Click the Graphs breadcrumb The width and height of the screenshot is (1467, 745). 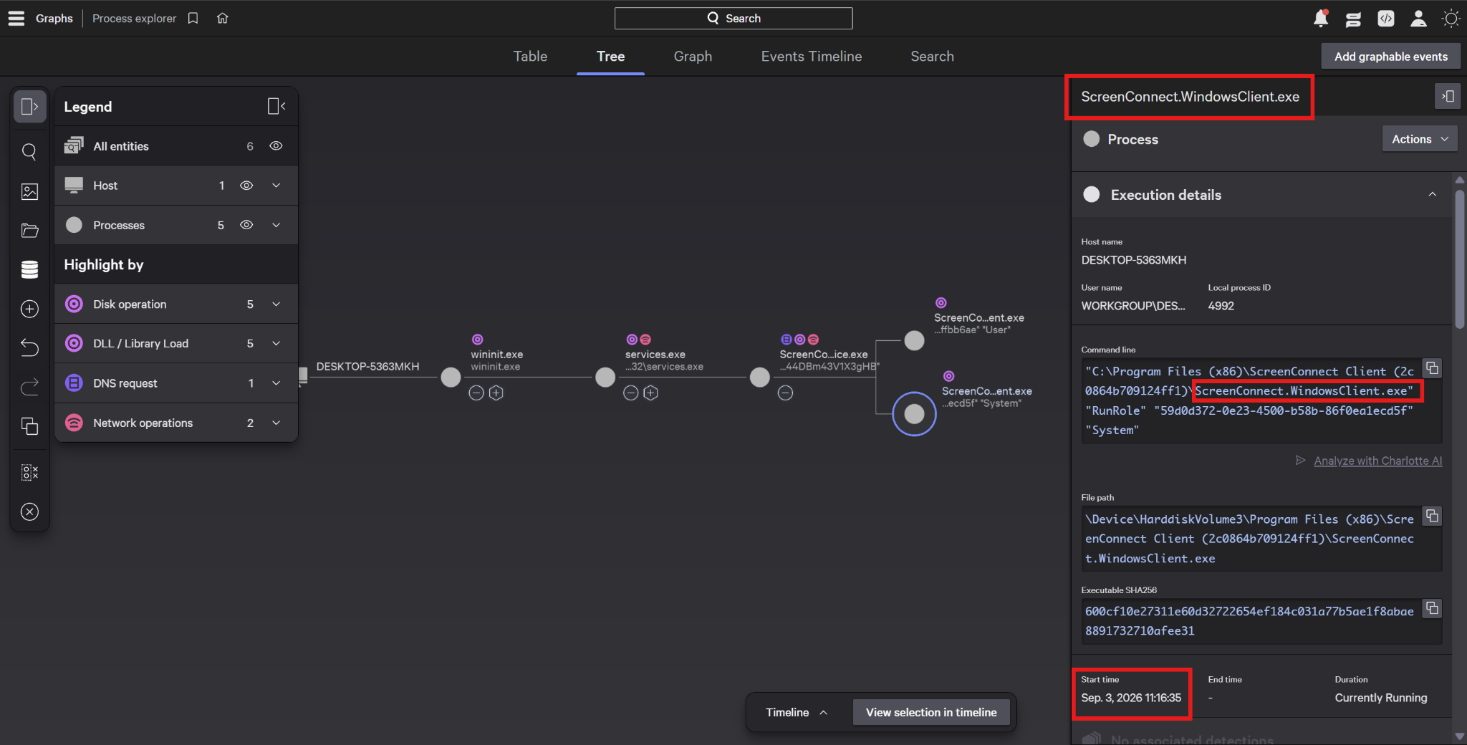54,18
